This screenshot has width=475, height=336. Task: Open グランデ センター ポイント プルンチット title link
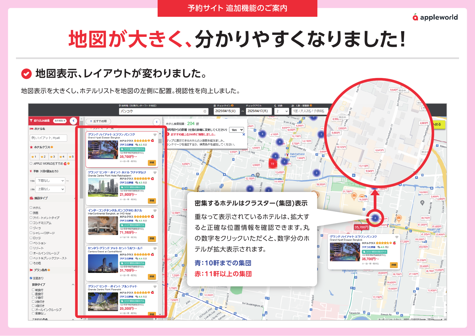(x=112, y=286)
